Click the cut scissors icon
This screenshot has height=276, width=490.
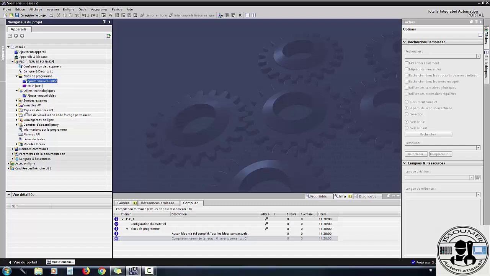[x=59, y=15]
